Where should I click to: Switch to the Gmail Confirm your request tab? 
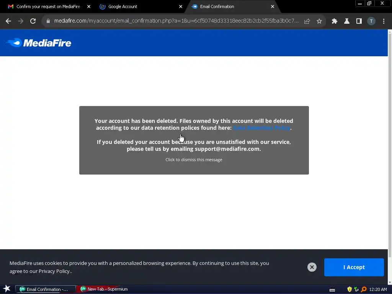(47, 7)
